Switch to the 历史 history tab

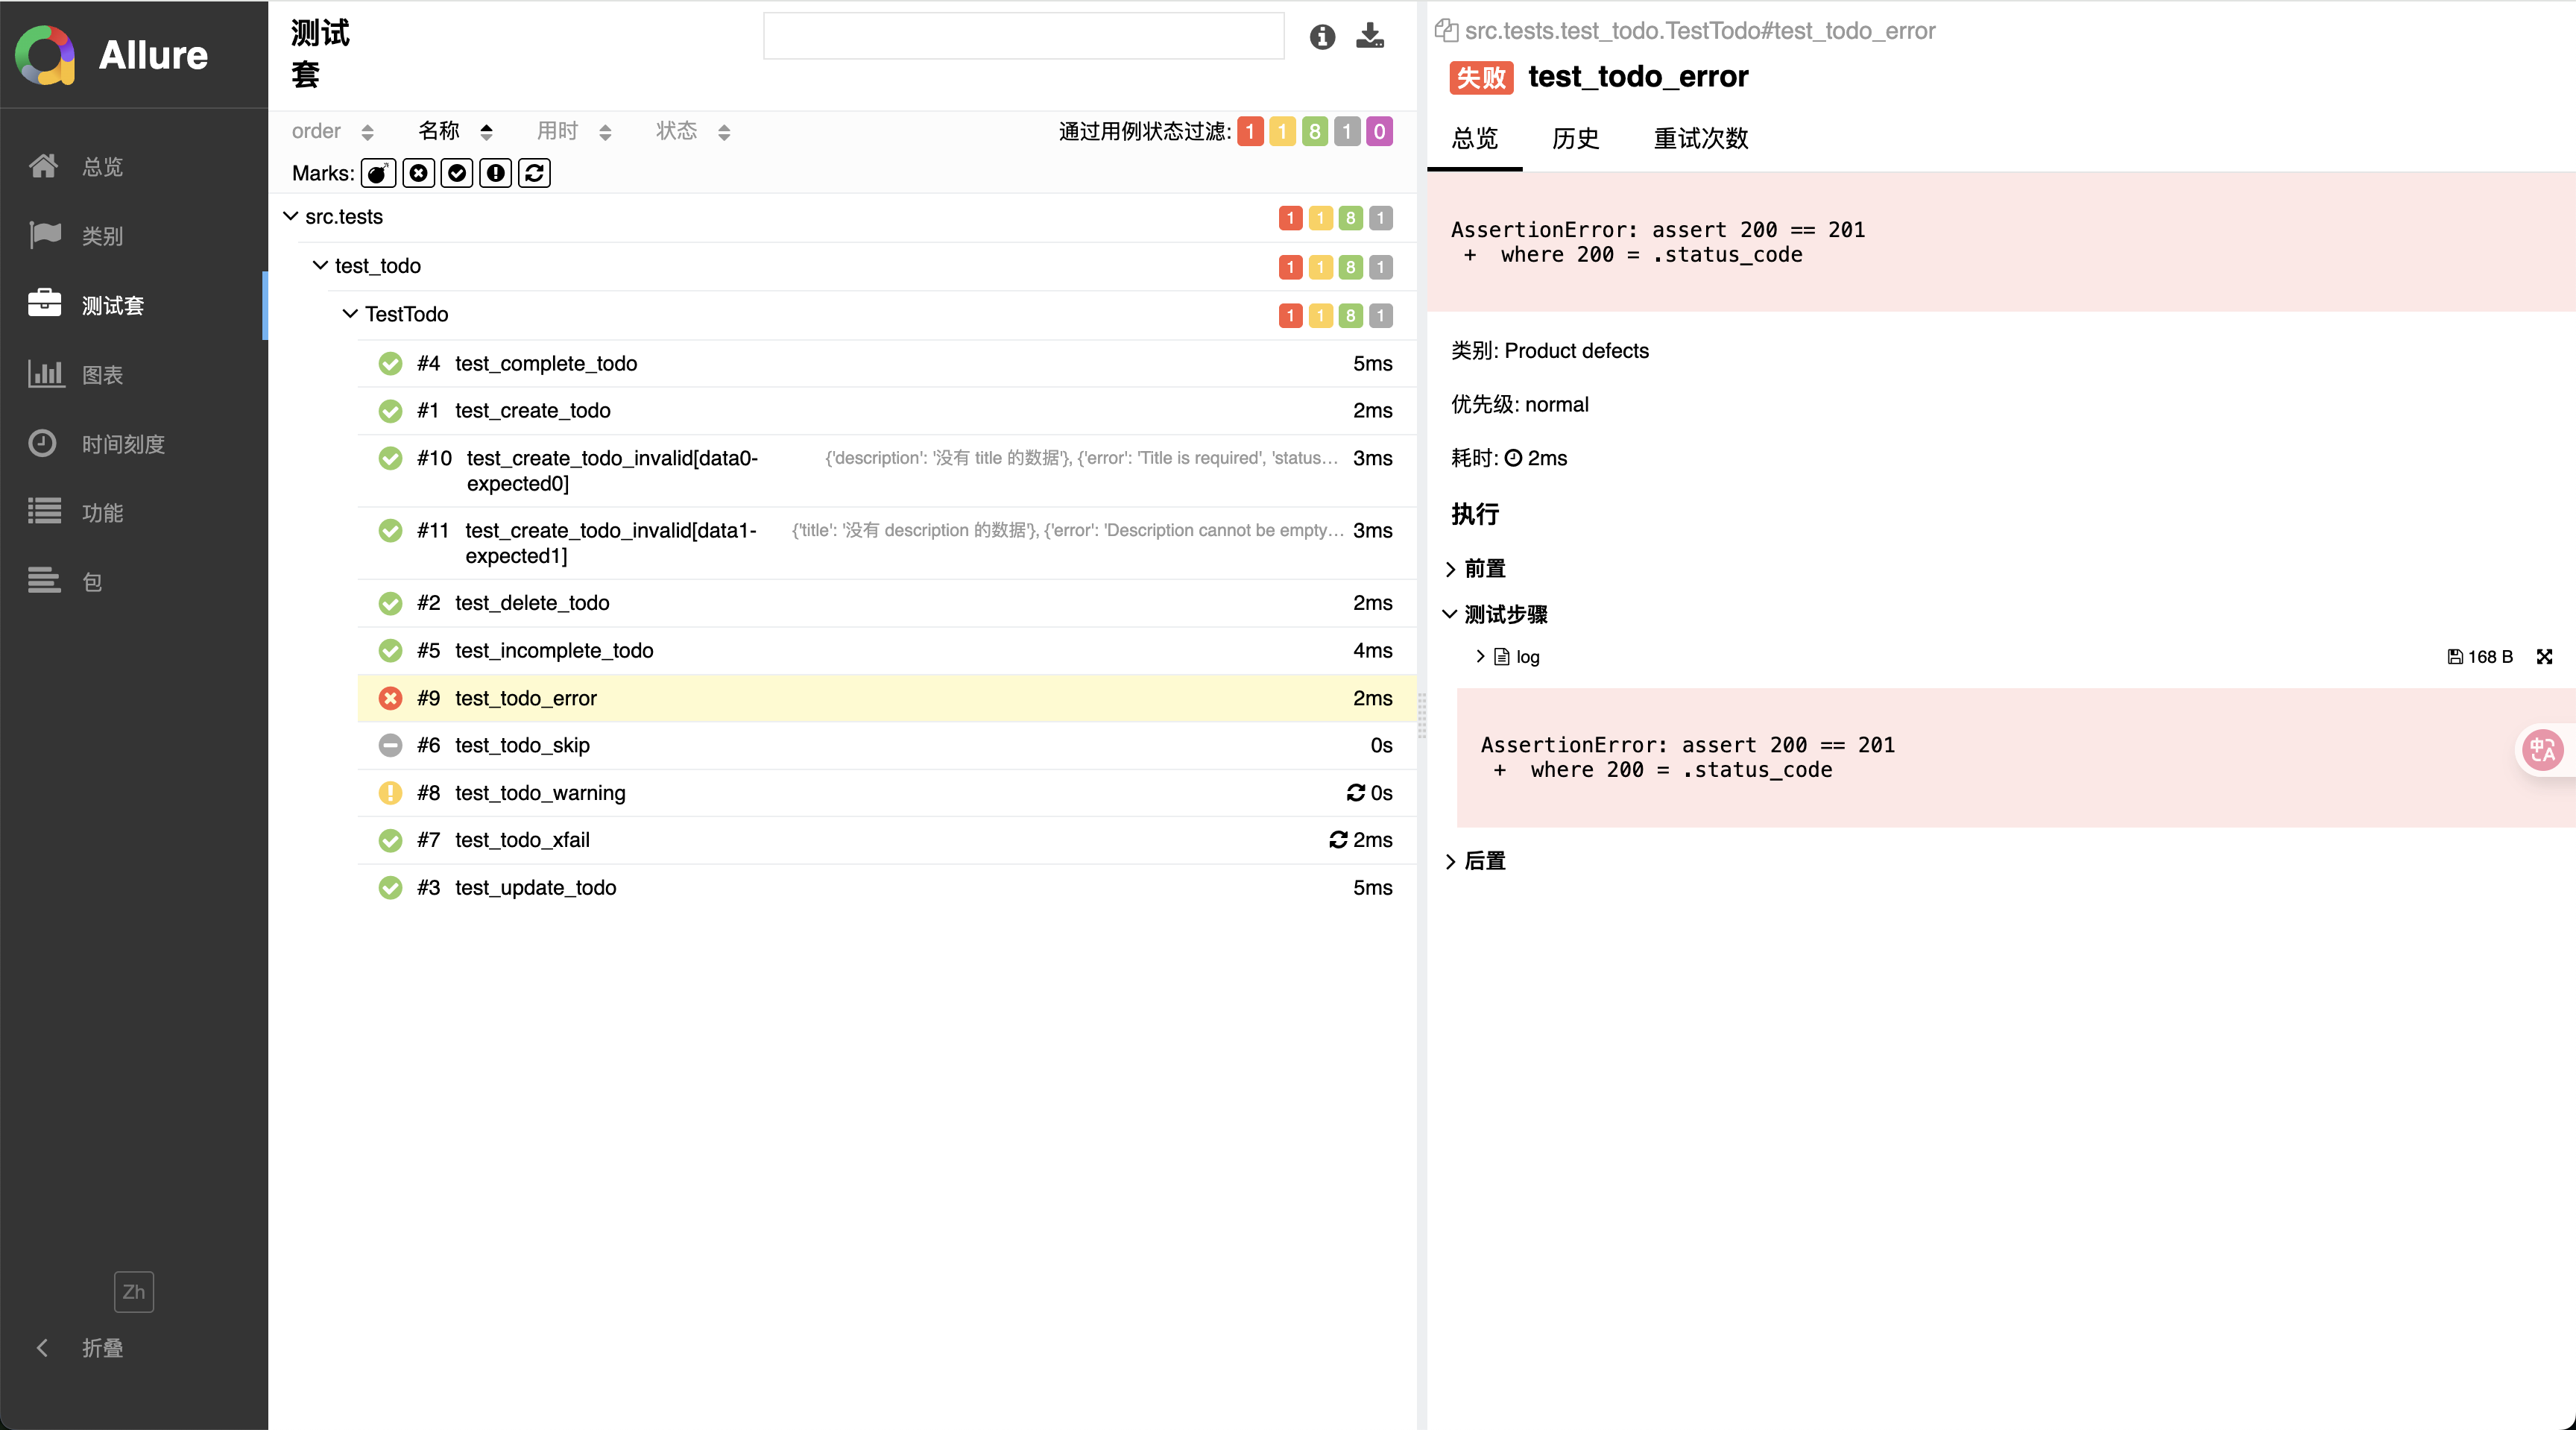[x=1574, y=139]
